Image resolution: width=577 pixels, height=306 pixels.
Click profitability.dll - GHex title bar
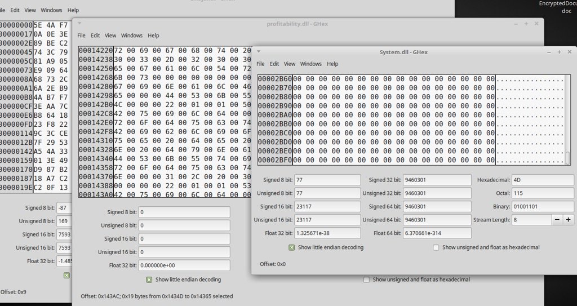(x=298, y=24)
